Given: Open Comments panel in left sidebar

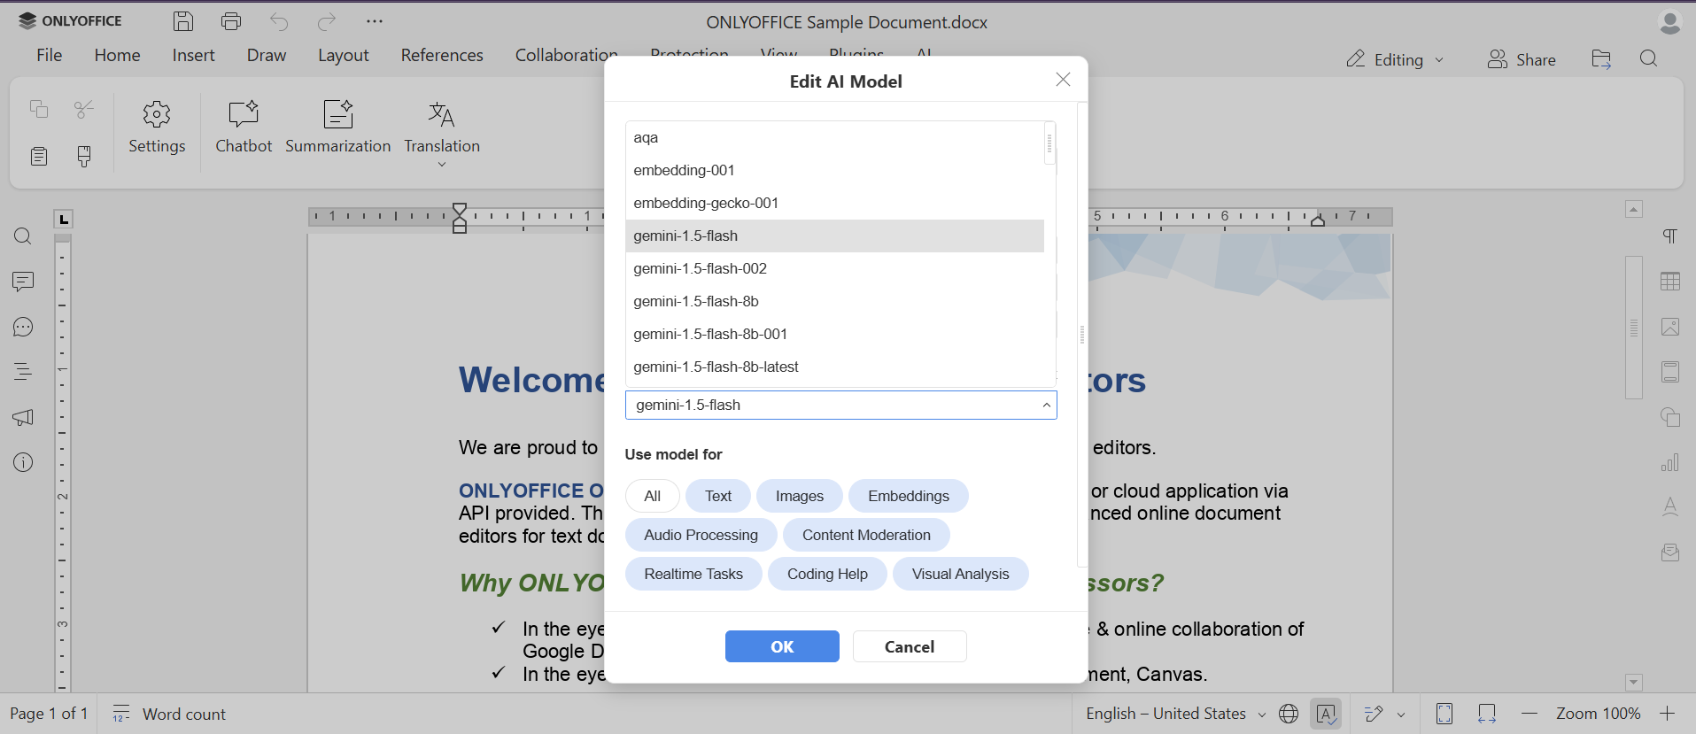Looking at the screenshot, I should point(23,282).
